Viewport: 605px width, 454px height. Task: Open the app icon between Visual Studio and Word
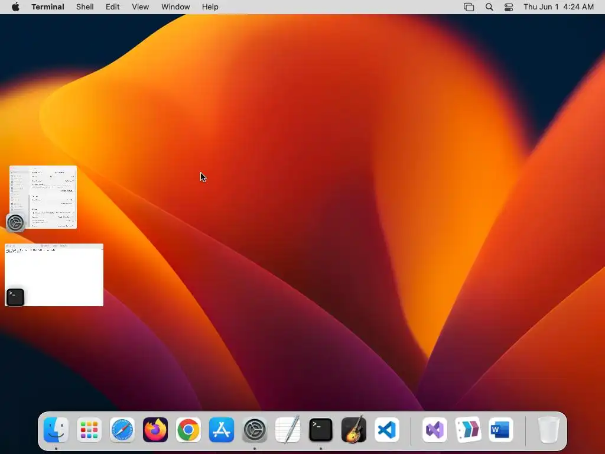[x=468, y=430]
